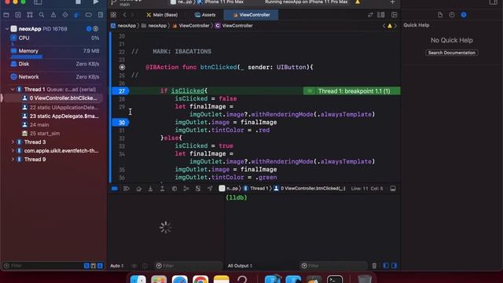Step out in debug bar
Viewport: 503px width, 283px height.
[163, 189]
